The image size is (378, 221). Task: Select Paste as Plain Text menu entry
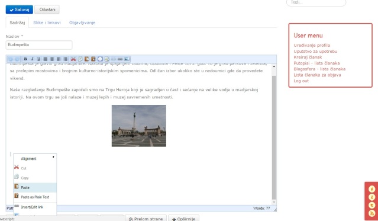point(35,197)
